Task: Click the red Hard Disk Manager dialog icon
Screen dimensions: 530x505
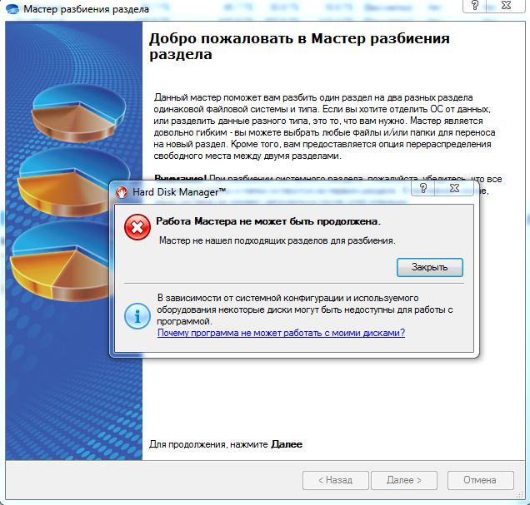Action: click(x=122, y=191)
